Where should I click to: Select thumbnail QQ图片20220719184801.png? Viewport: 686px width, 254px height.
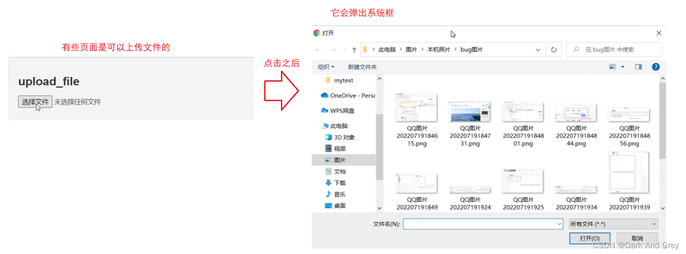523,112
